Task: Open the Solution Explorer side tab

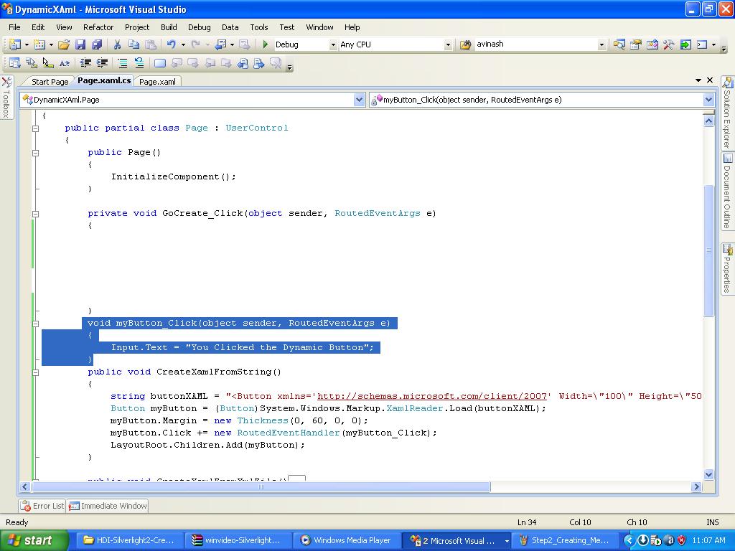Action: (x=727, y=113)
